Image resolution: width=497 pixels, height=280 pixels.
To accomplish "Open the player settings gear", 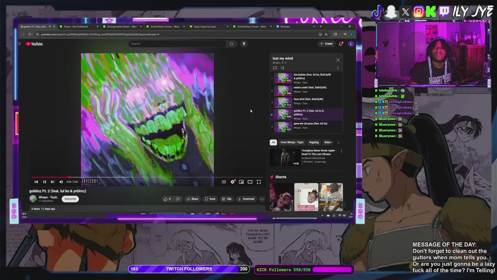I will pos(233,182).
